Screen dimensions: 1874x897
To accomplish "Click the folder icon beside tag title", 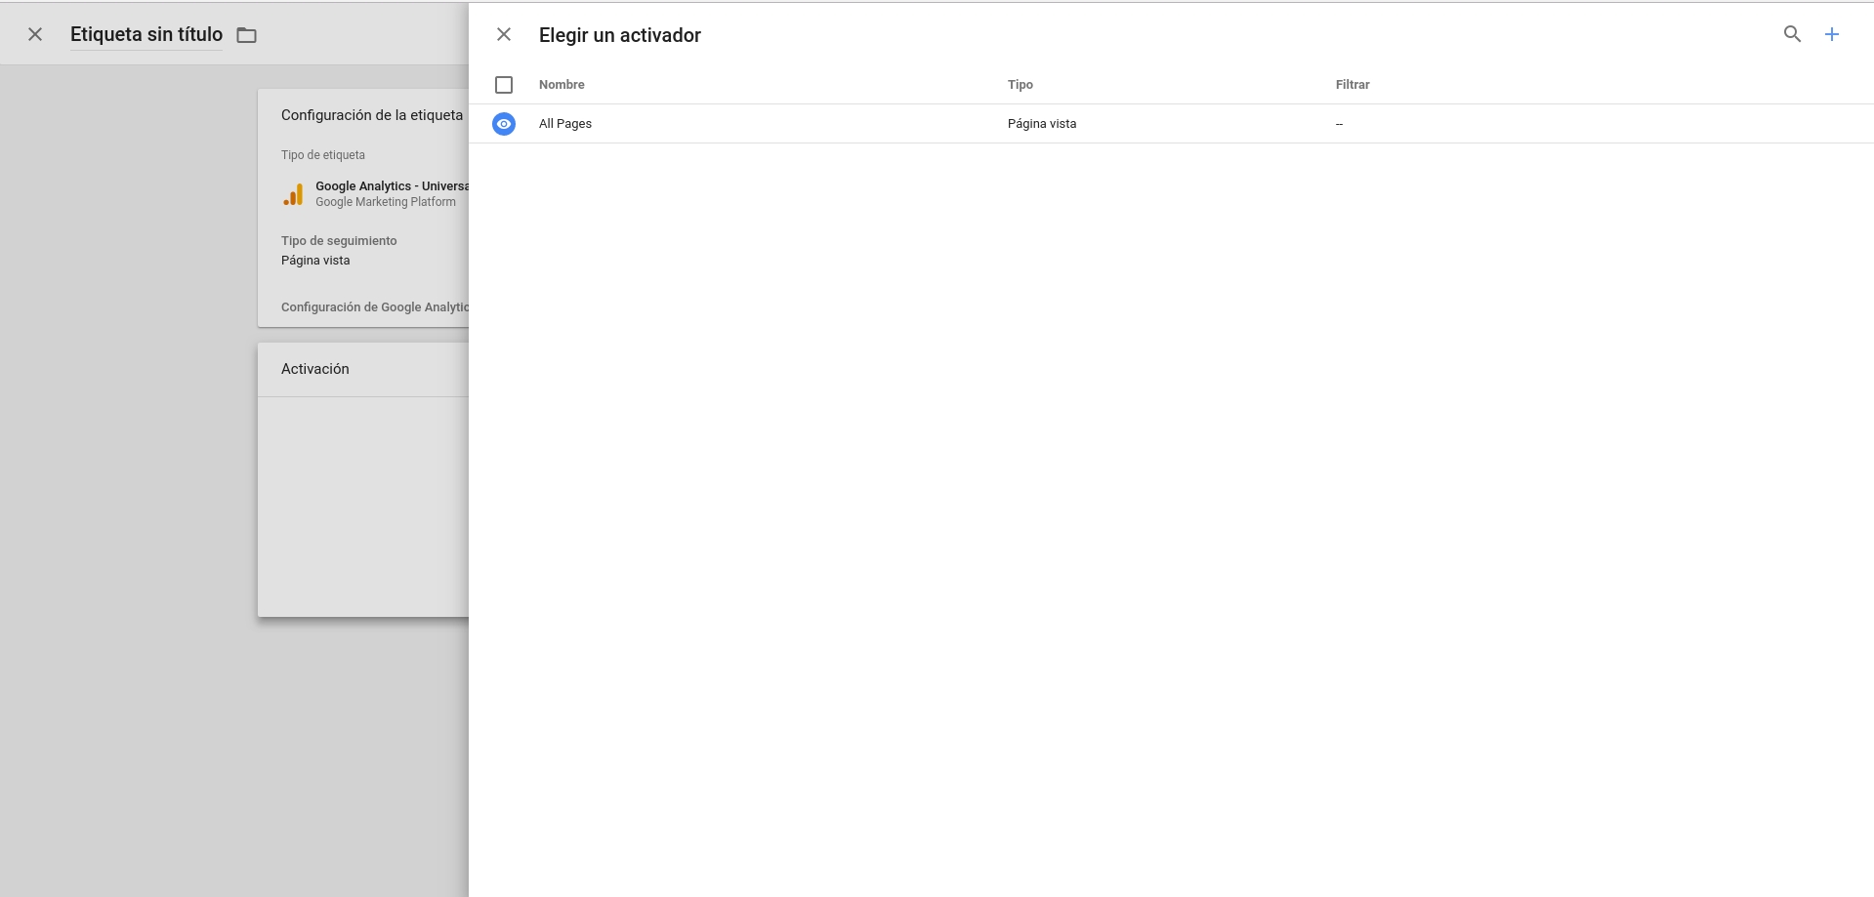I will [247, 35].
